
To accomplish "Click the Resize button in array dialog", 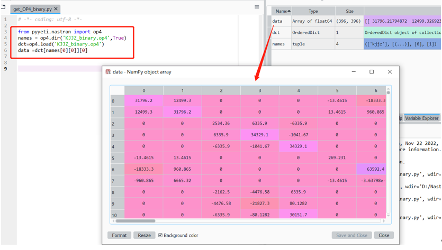I will [145, 235].
